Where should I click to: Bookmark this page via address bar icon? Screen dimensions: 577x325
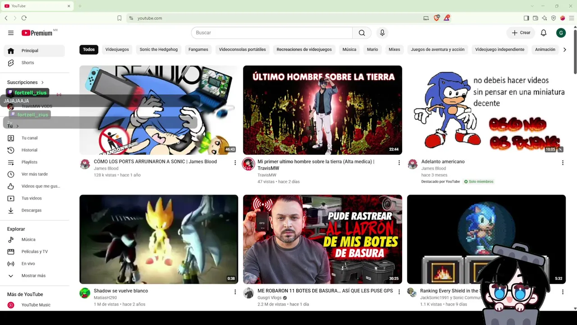click(x=119, y=18)
